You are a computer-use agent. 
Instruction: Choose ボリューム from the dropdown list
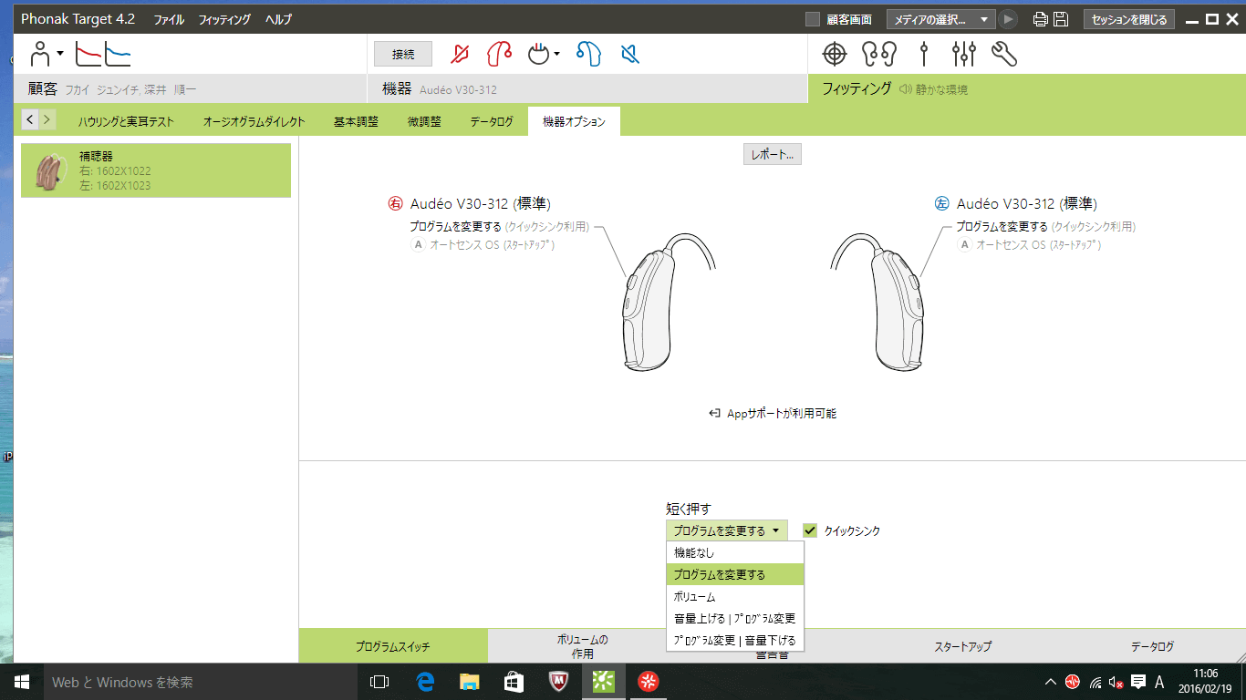[735, 596]
